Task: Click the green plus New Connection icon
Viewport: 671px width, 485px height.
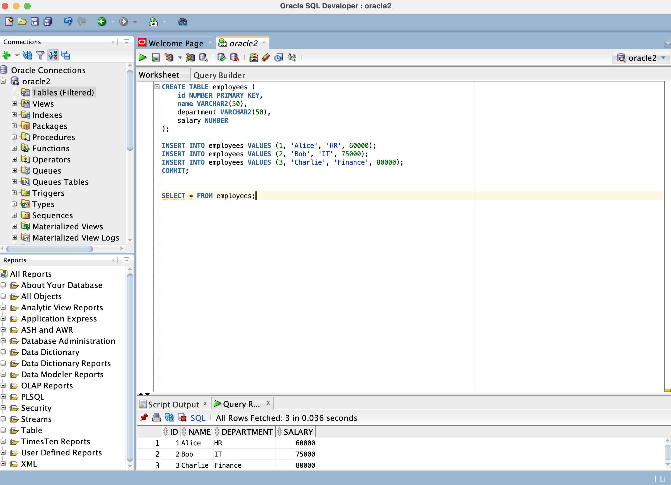Action: click(x=6, y=55)
